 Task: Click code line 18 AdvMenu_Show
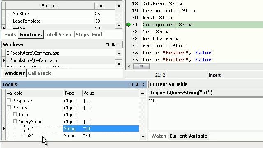coord(162,4)
